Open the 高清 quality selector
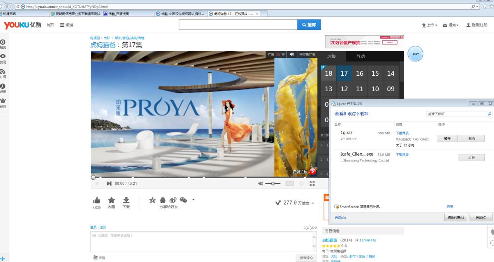The image size is (494, 262). tap(290, 183)
